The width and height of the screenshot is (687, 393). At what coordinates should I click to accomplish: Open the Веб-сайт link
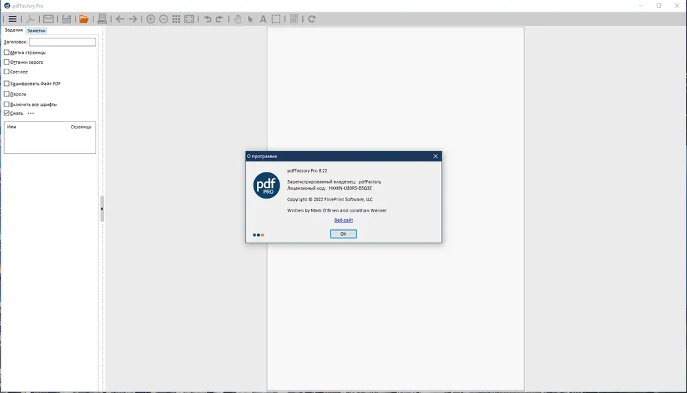tap(343, 220)
